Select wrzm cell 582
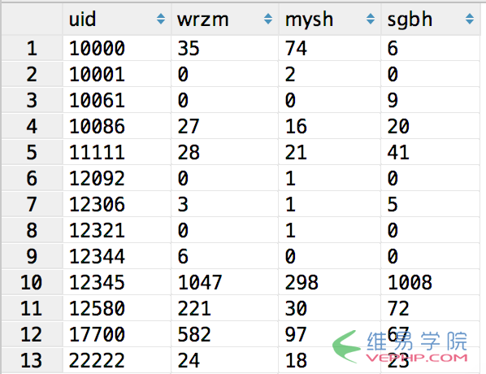486x374 pixels. (x=224, y=335)
